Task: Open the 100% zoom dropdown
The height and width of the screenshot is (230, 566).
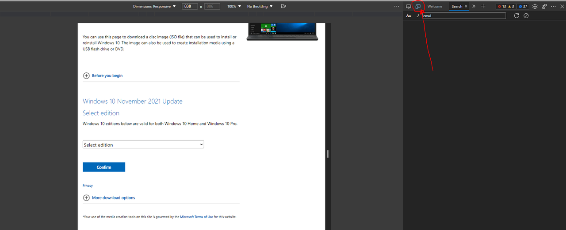Action: click(x=234, y=6)
